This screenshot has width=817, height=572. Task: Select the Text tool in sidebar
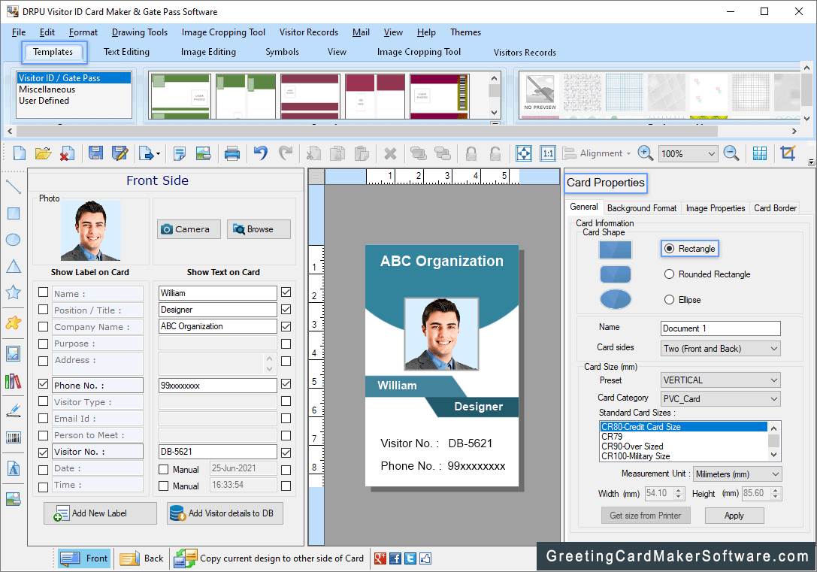13,468
